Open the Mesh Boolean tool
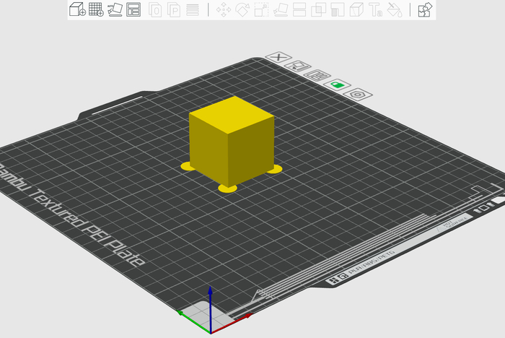The height and width of the screenshot is (338, 505). click(318, 9)
